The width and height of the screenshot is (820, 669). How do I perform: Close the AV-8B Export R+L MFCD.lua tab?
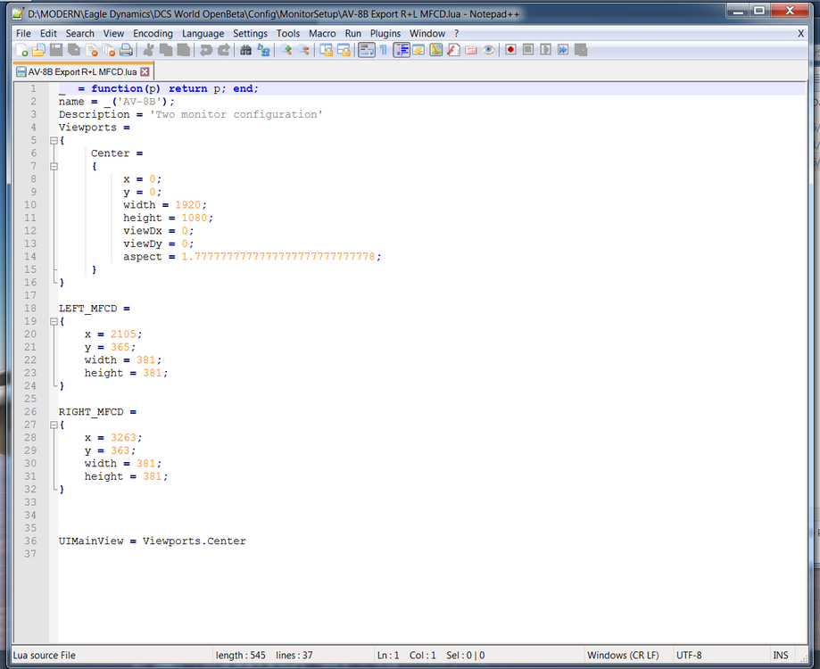(145, 71)
